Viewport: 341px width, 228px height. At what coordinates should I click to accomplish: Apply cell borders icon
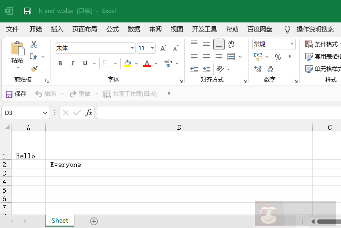point(106,63)
